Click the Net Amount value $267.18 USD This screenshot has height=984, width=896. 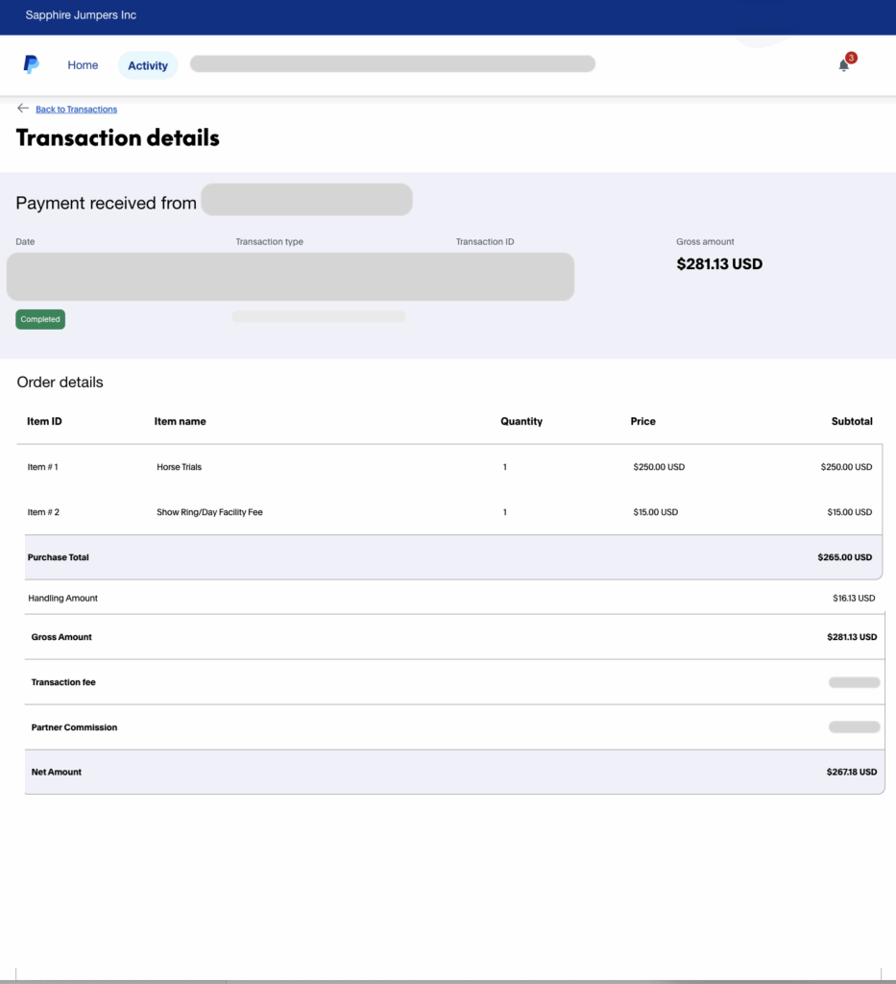851,772
